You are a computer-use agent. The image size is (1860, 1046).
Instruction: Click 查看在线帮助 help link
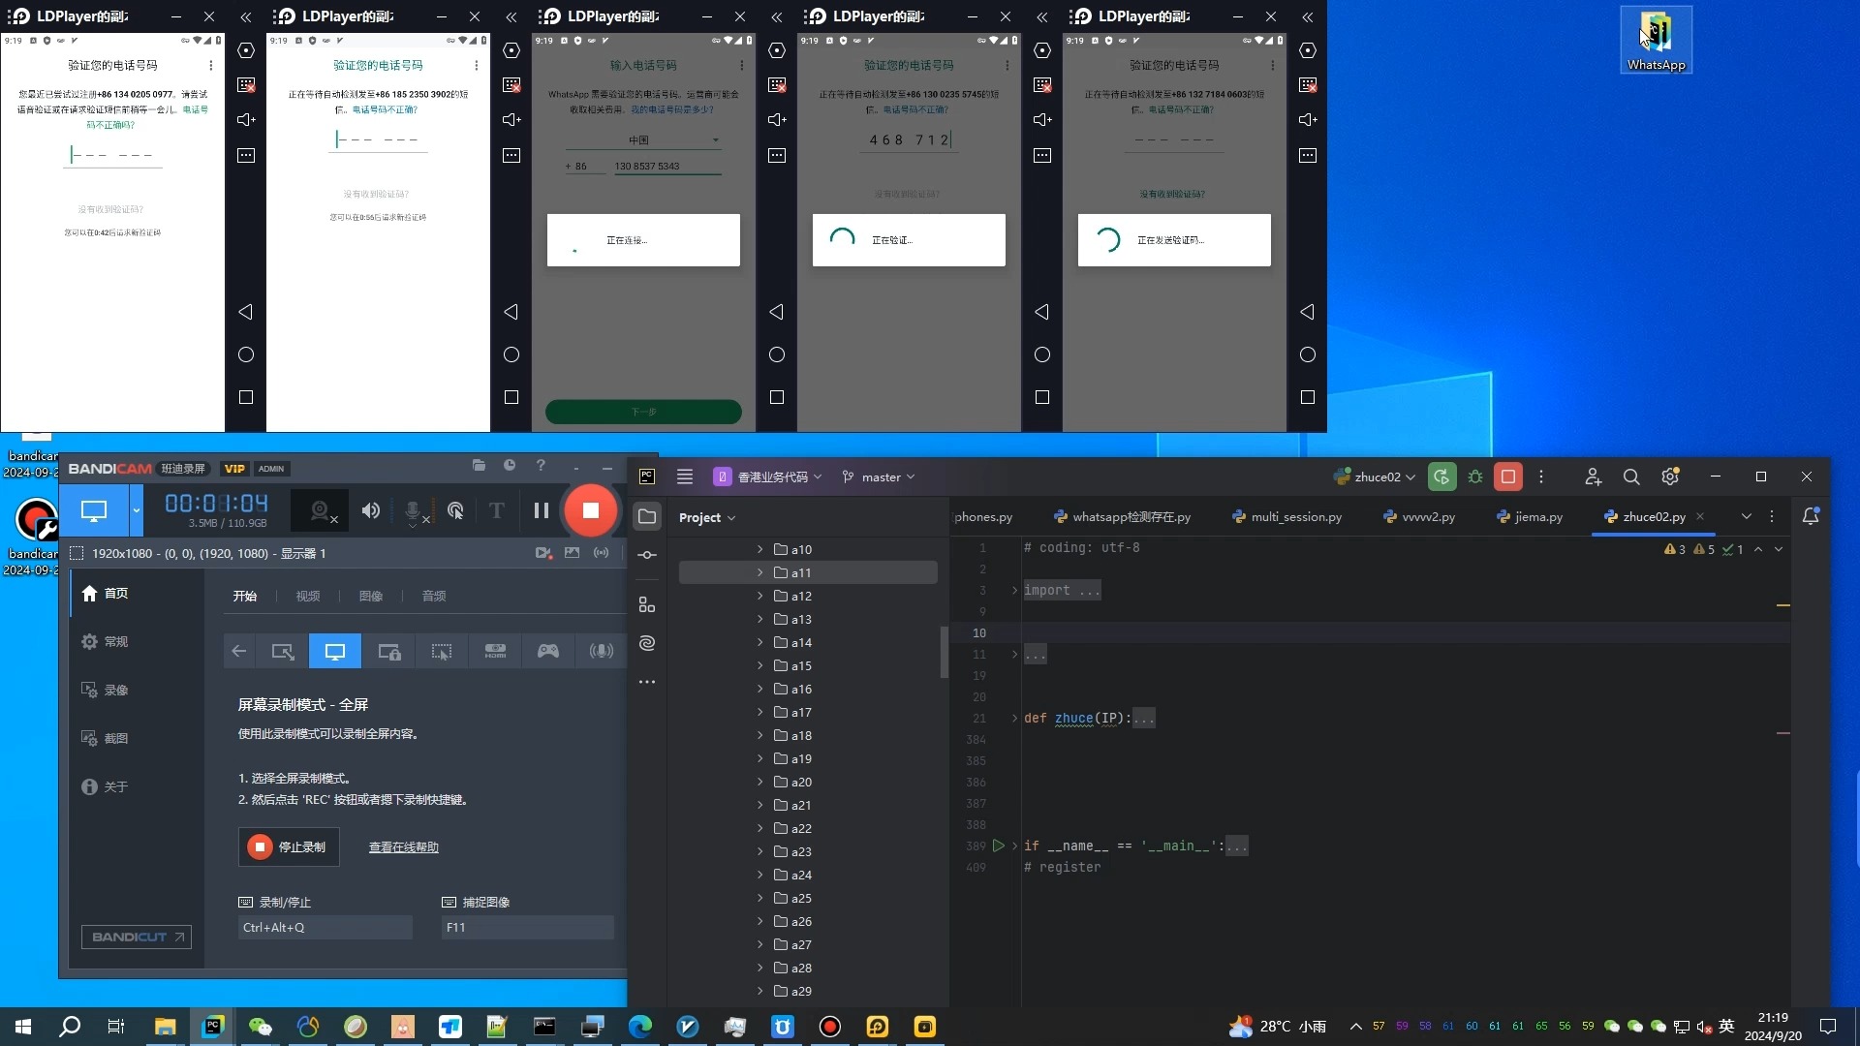[x=404, y=846]
